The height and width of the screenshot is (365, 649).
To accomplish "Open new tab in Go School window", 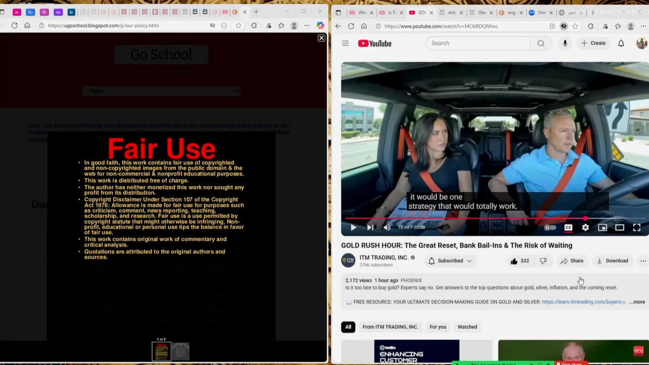I will click(256, 12).
